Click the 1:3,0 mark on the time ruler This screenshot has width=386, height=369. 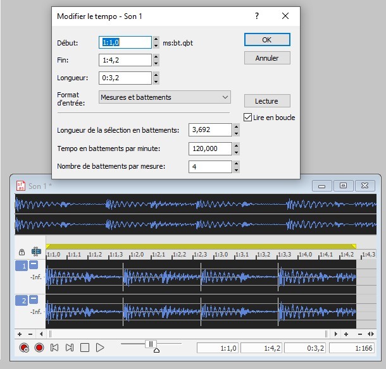tap(221, 254)
